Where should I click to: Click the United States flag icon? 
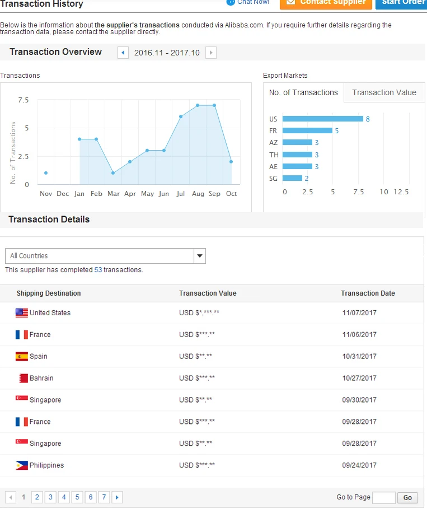[22, 313]
